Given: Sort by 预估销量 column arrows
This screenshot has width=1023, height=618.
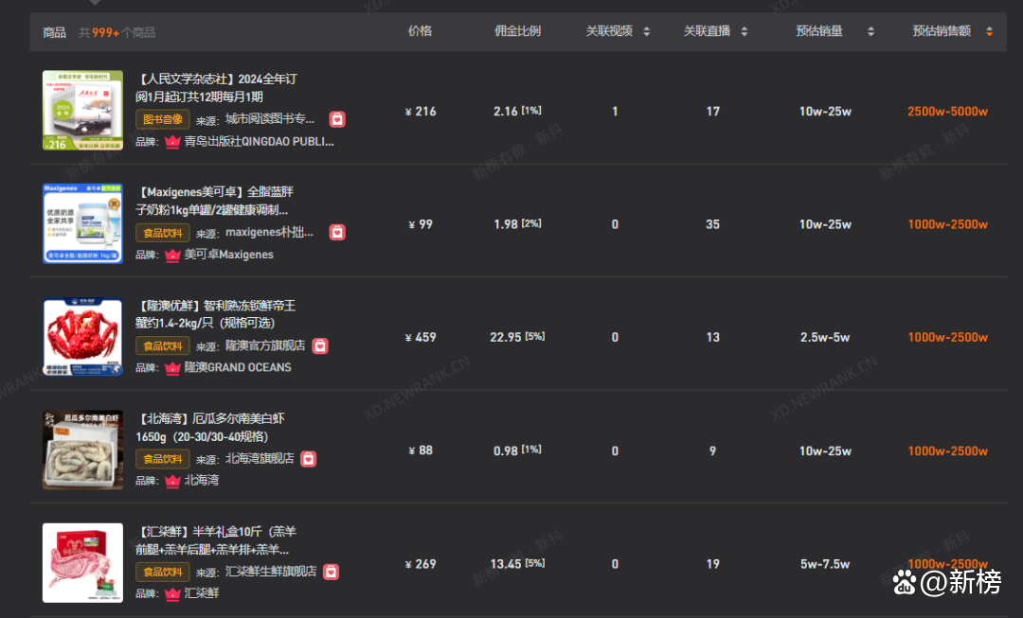Looking at the screenshot, I should coord(870,31).
